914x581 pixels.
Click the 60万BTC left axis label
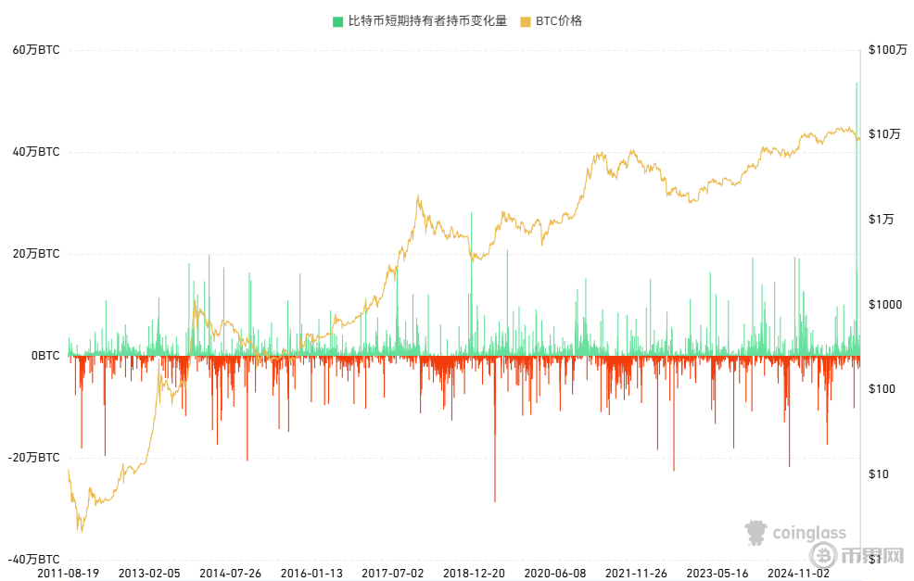click(x=36, y=50)
